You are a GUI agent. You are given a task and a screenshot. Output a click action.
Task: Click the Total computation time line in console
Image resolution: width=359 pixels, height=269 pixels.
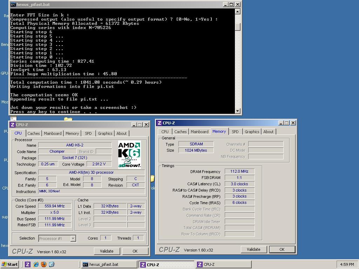point(86,82)
